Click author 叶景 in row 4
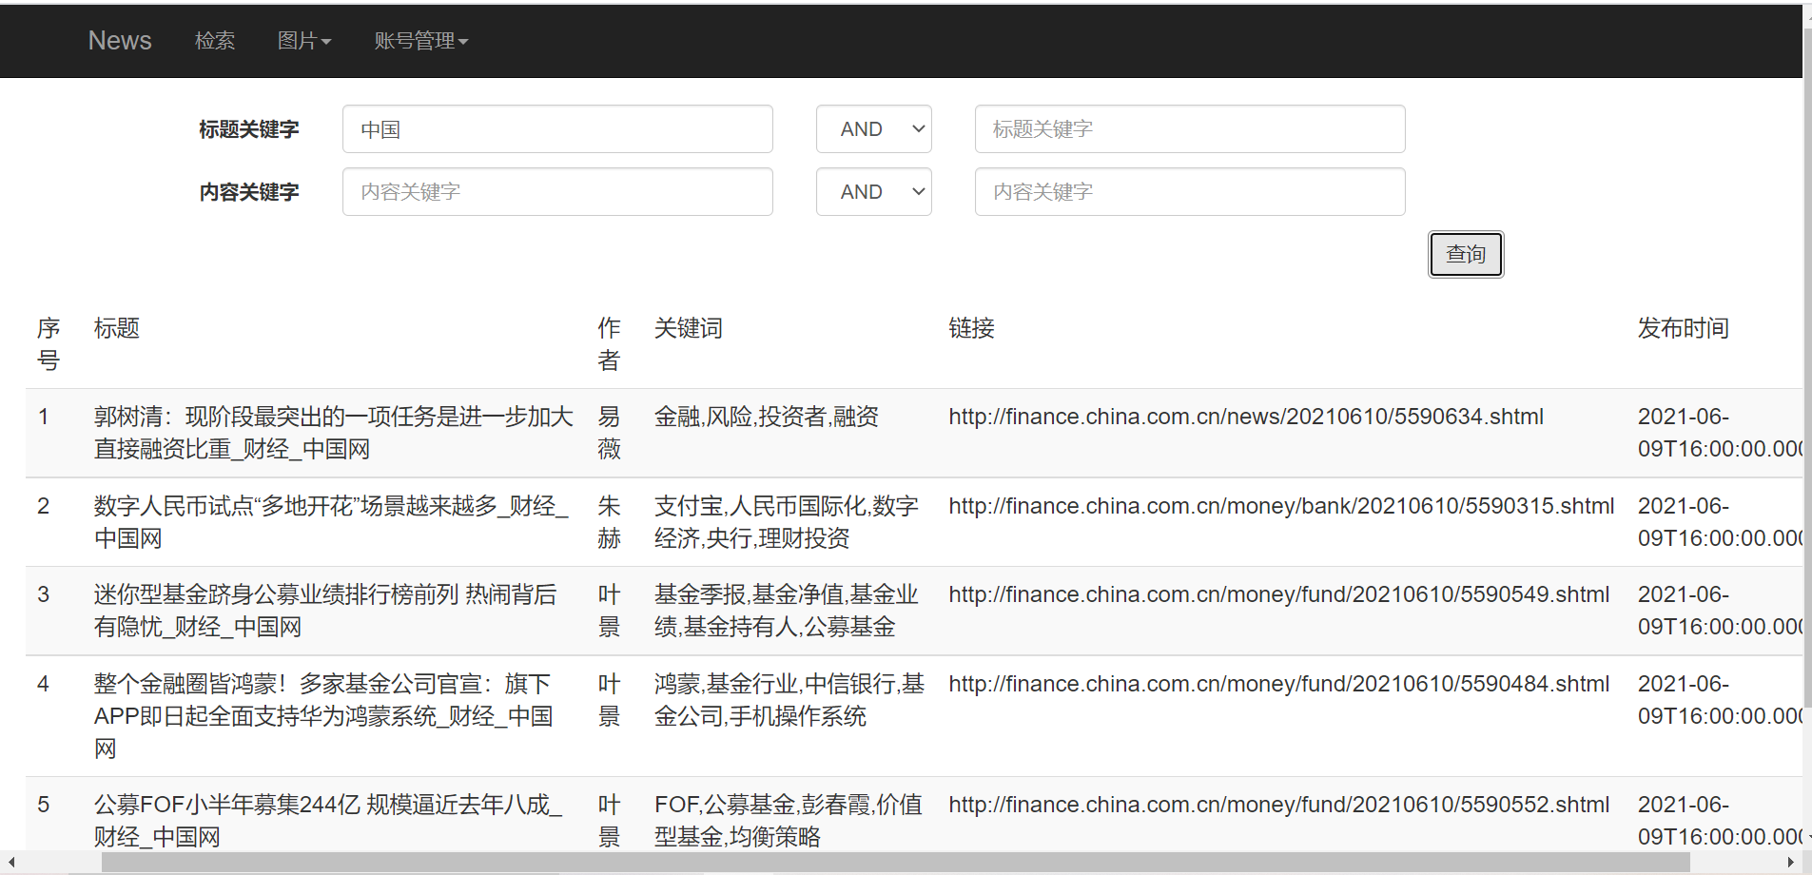This screenshot has width=1812, height=875. (609, 700)
